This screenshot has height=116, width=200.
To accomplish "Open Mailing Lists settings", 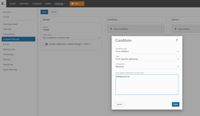I will click(x=9, y=49).
